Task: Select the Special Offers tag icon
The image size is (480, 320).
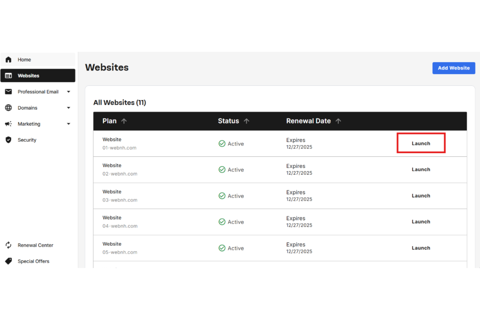Action: pyautogui.click(x=8, y=261)
